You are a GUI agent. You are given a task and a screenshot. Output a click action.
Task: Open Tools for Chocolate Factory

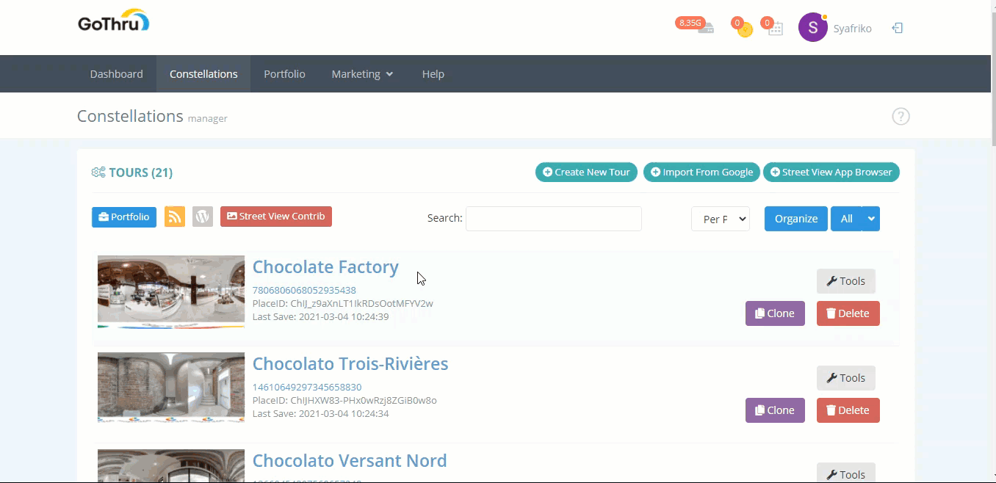pos(846,281)
